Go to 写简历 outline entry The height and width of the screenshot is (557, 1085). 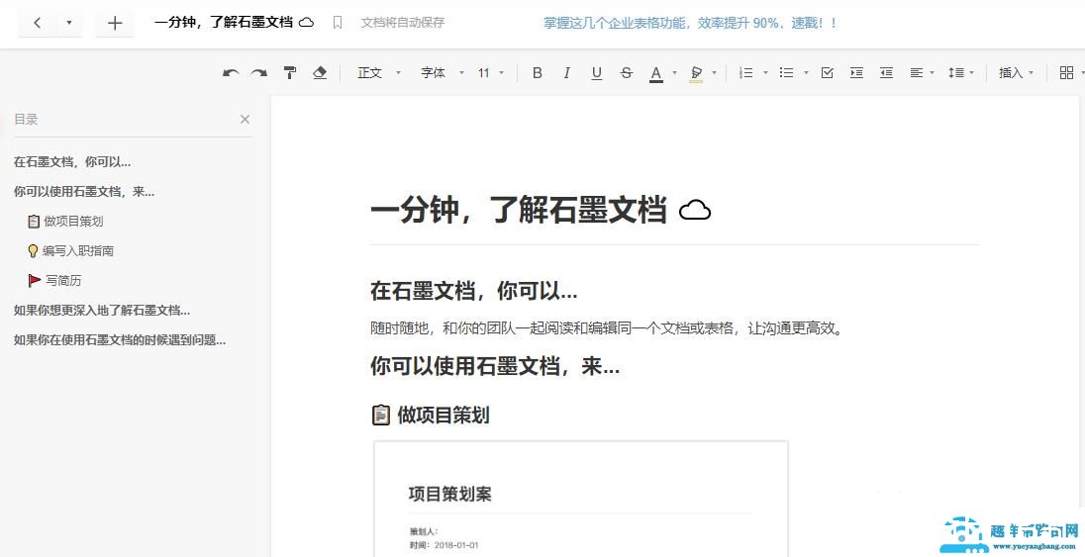tap(54, 281)
